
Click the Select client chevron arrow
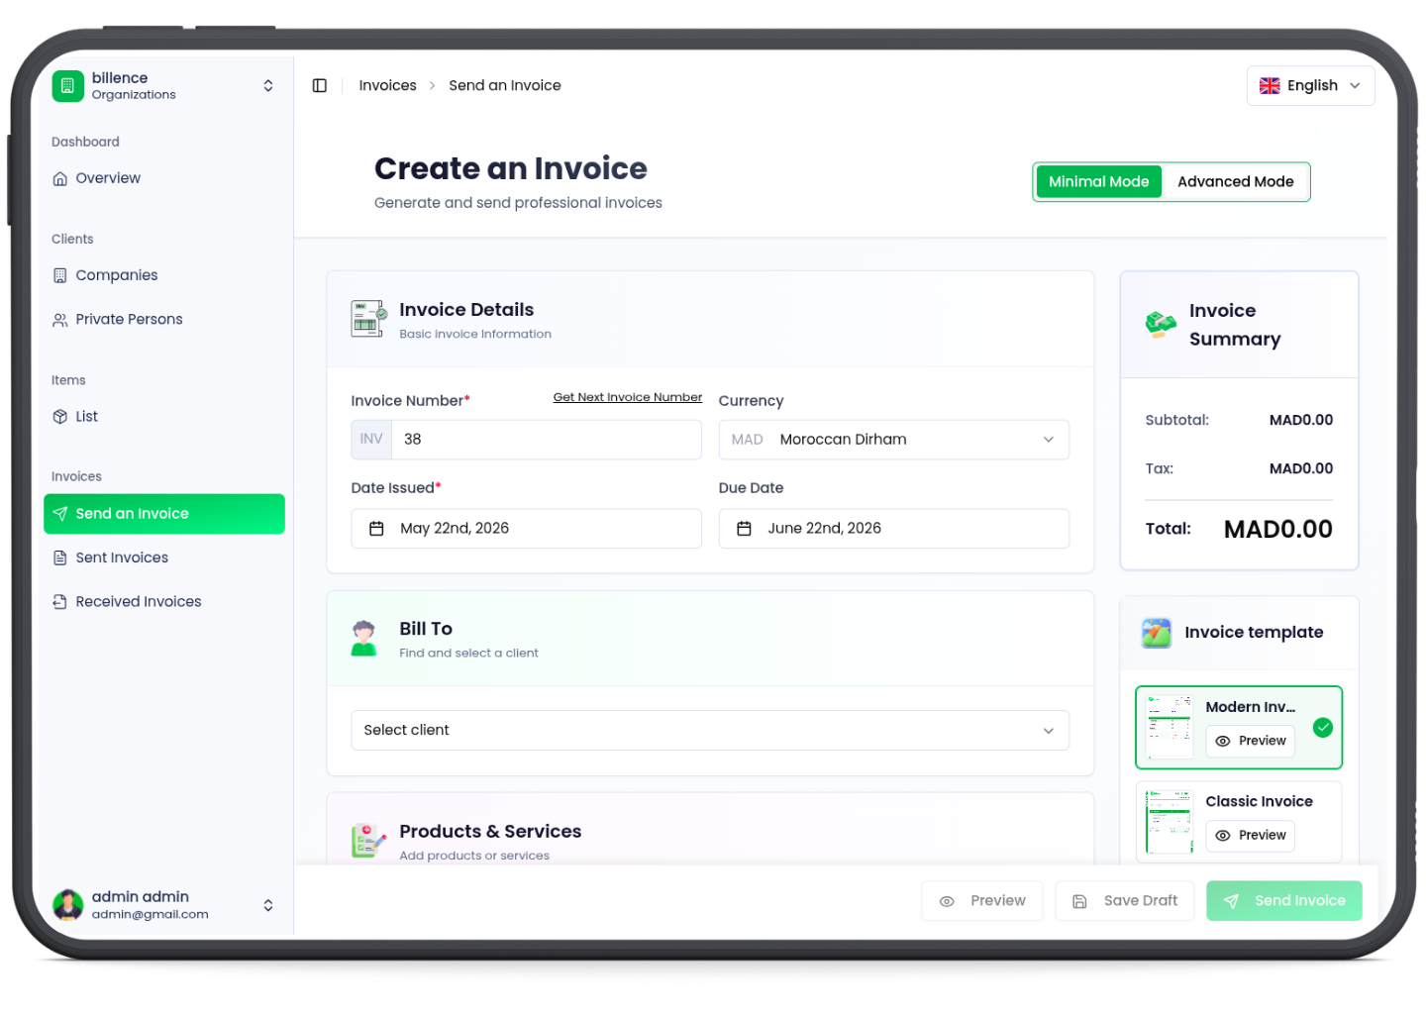coord(1049,731)
